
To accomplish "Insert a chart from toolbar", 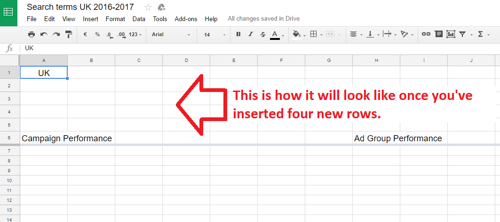I will pyautogui.click(x=451, y=34).
